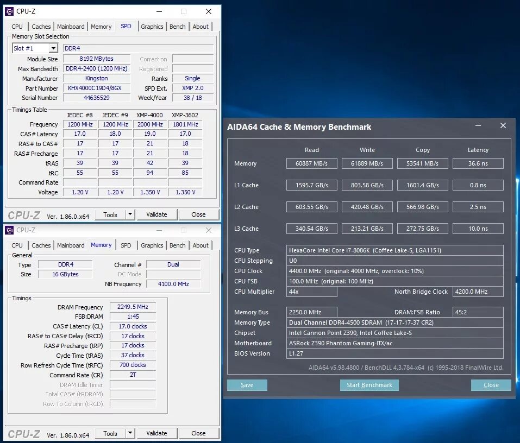Click the CPU-Z app icon in top window title bar
The width and height of the screenshot is (520, 443).
click(9, 11)
